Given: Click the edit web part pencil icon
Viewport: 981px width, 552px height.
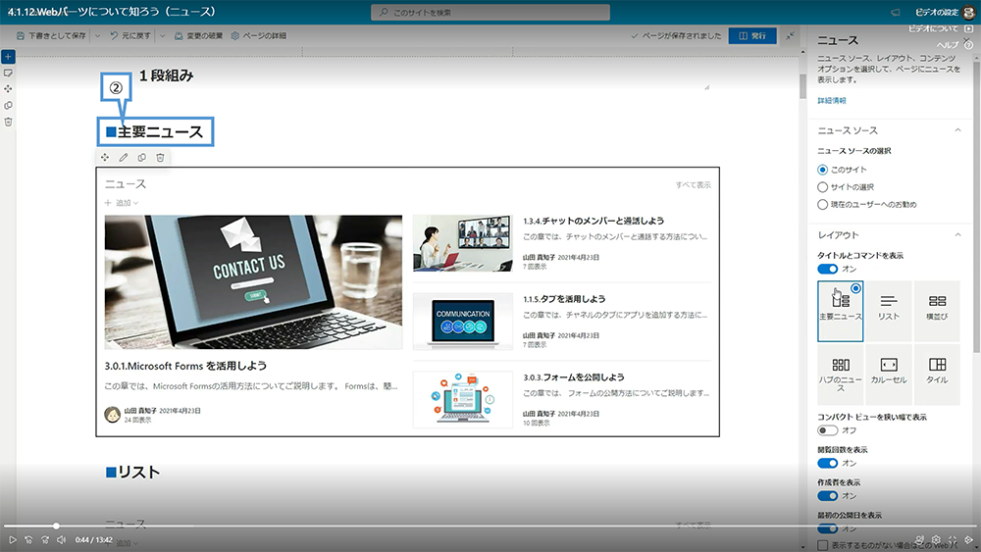Looking at the screenshot, I should pos(124,158).
